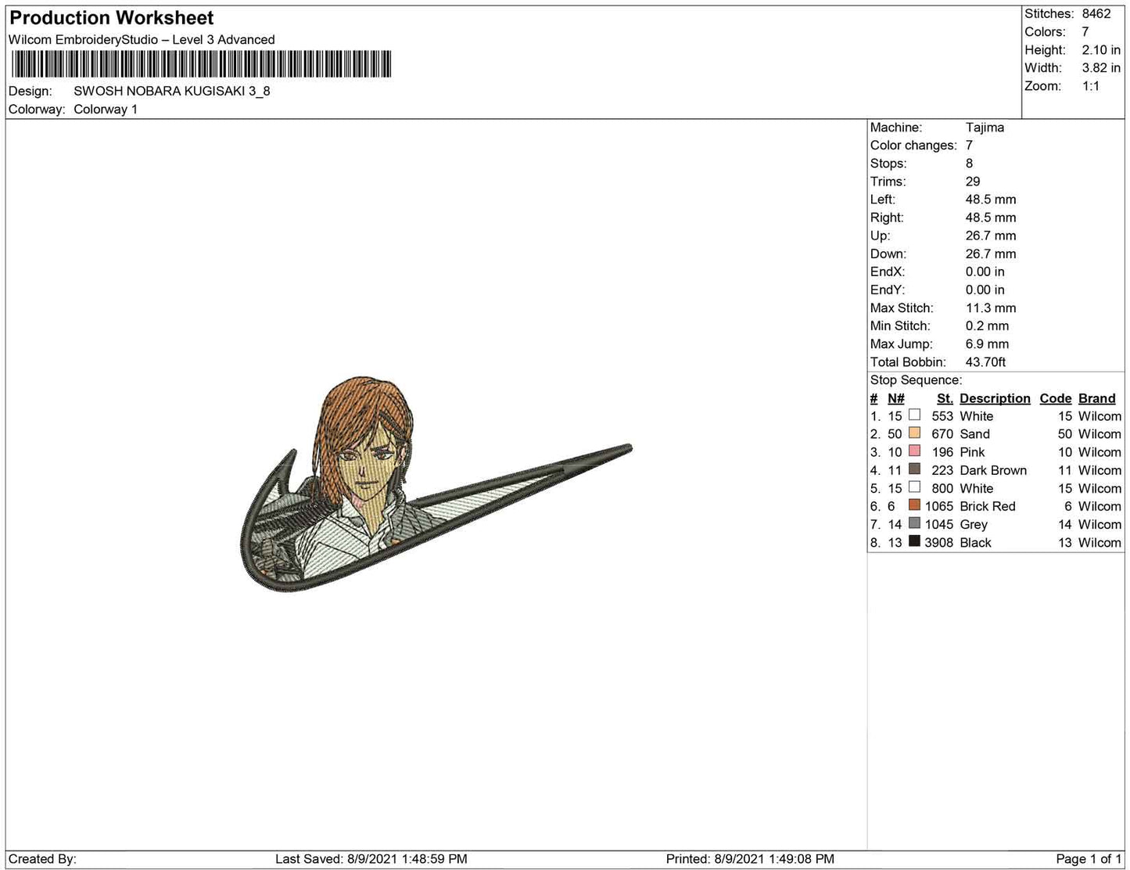Select the Sand color swatch
The height and width of the screenshot is (870, 1130).
click(x=914, y=433)
